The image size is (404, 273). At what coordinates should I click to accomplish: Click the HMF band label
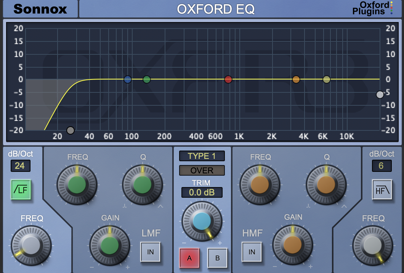(x=252, y=233)
